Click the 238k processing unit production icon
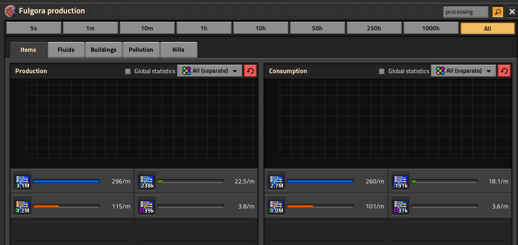Viewport: 518px width, 245px height. click(x=147, y=181)
